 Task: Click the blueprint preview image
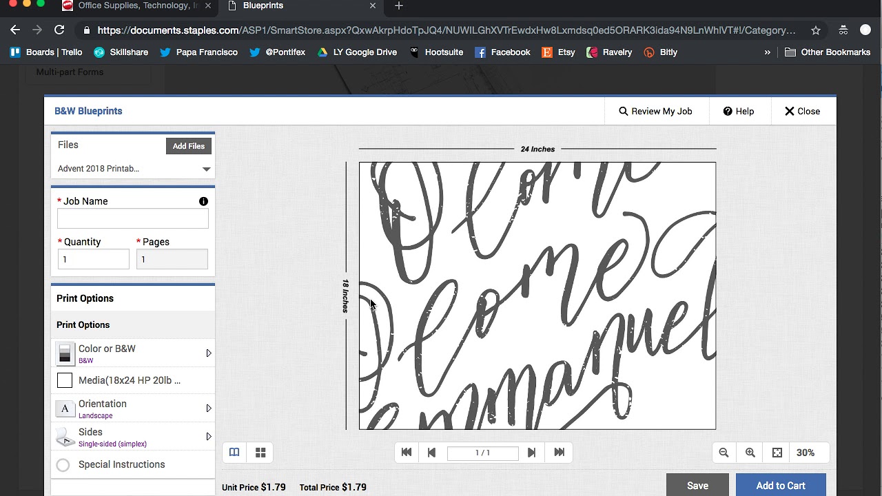537,296
